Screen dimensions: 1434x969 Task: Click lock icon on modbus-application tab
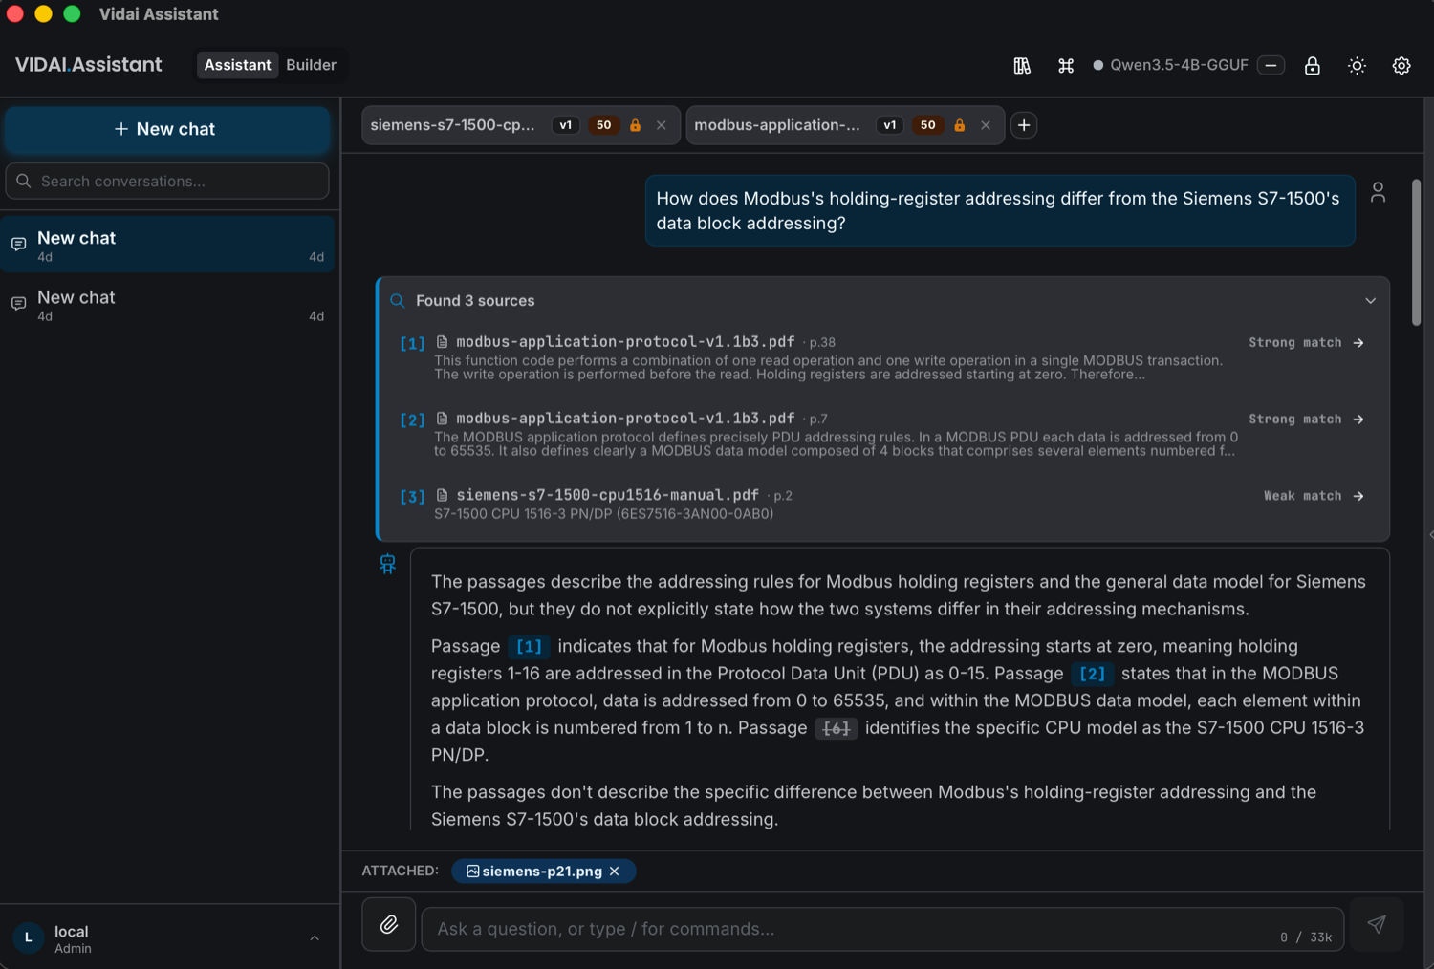[959, 125]
